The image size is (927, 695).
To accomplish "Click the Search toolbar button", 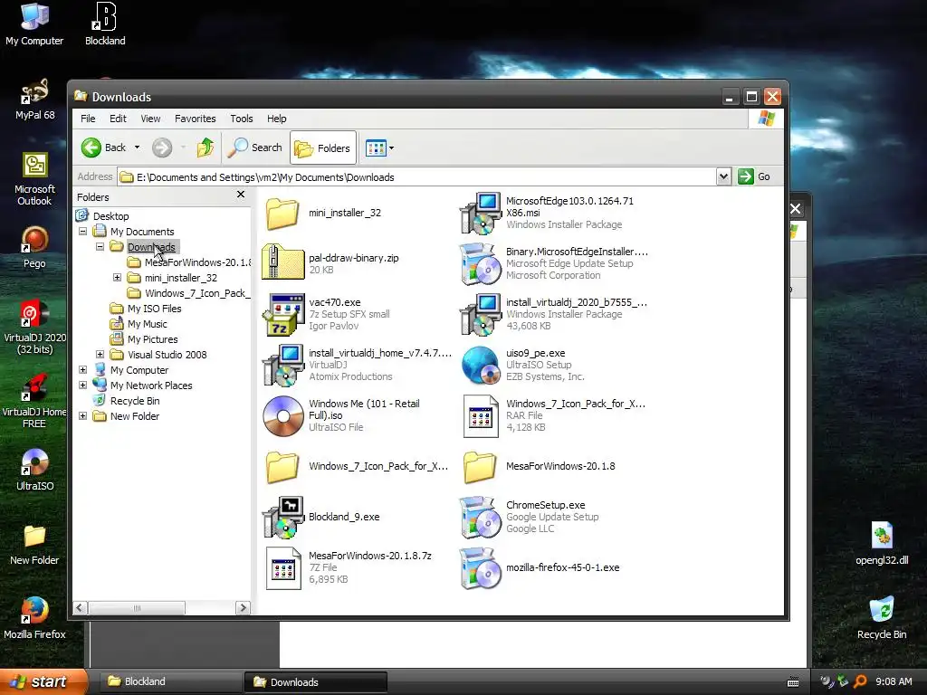I will point(255,148).
